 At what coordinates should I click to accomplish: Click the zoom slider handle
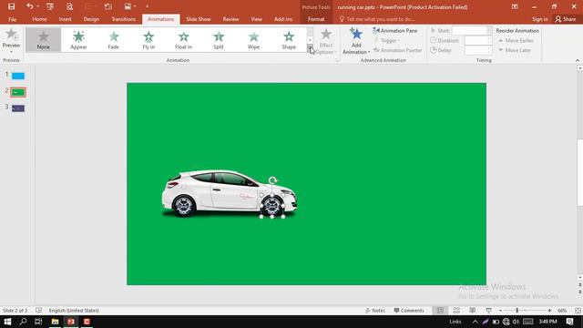(x=517, y=310)
